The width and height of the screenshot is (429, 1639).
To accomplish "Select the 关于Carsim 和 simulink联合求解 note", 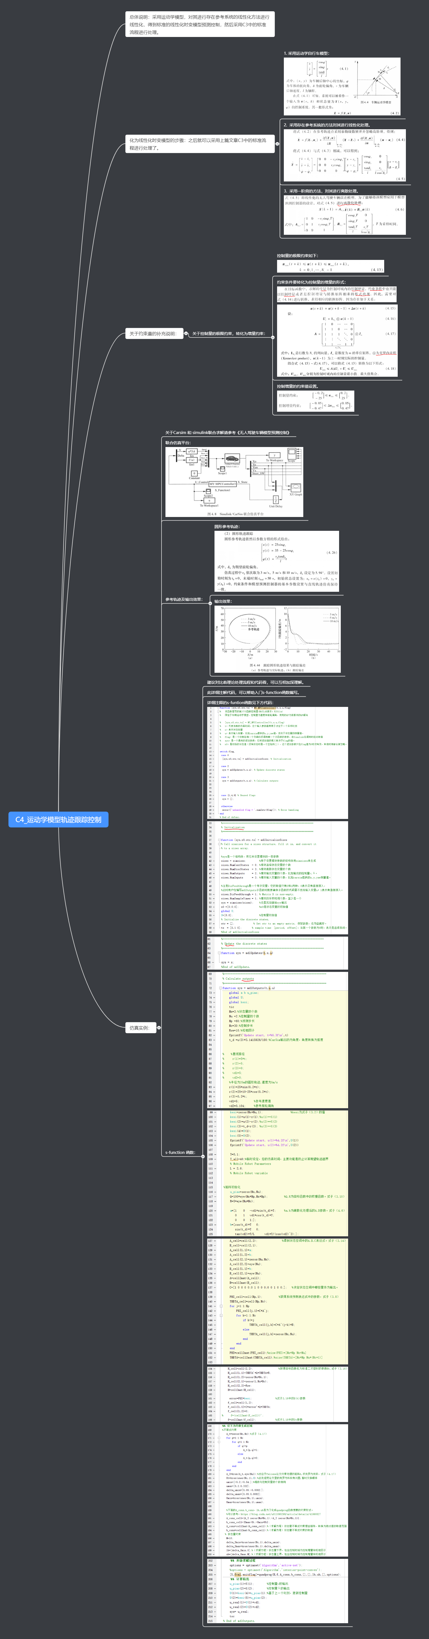I will point(227,433).
